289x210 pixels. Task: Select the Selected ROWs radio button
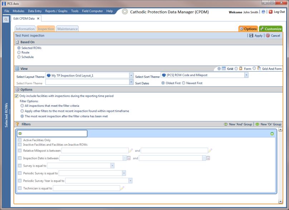coord(19,48)
